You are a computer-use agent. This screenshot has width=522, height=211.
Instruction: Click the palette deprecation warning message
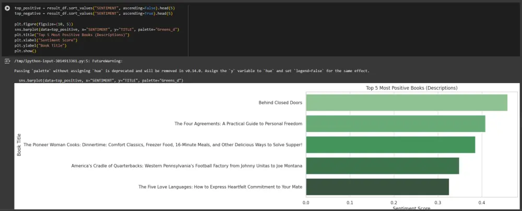[192, 71]
